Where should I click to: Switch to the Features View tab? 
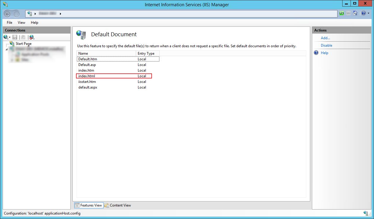(88, 205)
